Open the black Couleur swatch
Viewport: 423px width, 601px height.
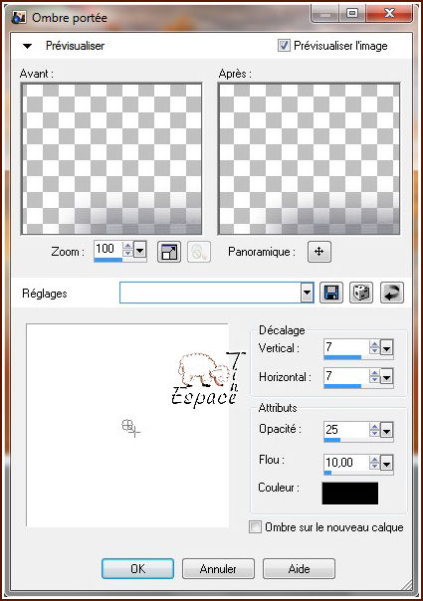point(349,493)
